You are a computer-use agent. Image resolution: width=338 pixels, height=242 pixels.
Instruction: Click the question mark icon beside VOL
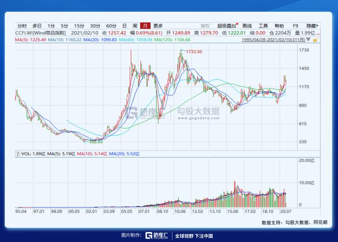point(18,154)
